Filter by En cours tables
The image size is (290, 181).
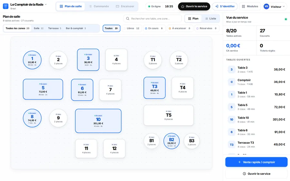tap(154, 28)
